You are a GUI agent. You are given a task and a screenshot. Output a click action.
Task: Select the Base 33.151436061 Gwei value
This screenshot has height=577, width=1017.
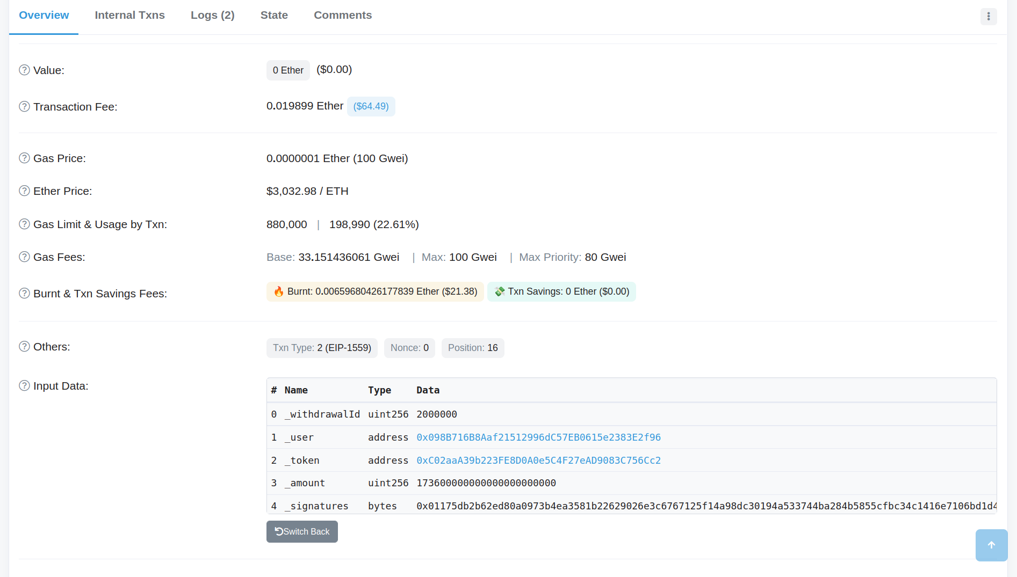(349, 257)
